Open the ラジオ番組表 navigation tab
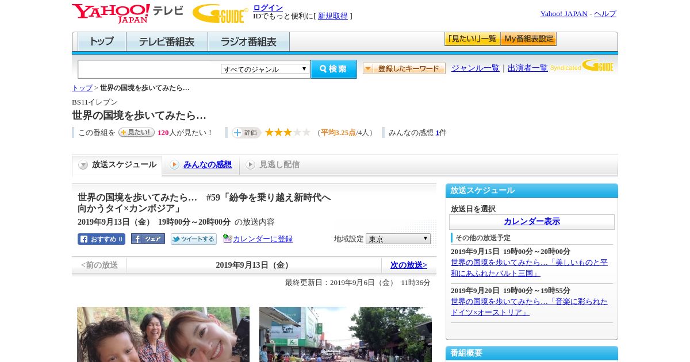690x362 pixels. click(248, 42)
